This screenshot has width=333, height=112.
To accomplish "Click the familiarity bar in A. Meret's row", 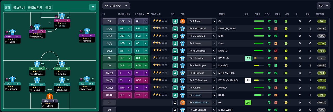I will (x=259, y=21).
